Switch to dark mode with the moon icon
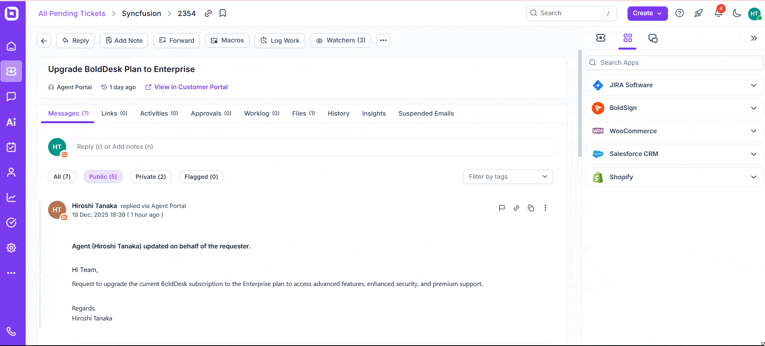765x346 pixels. click(x=737, y=13)
